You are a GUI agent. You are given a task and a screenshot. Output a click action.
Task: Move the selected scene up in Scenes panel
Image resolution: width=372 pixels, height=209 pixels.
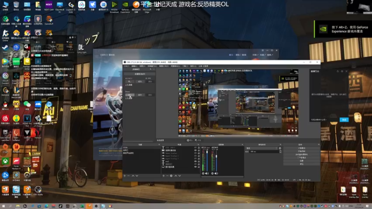tap(133, 176)
